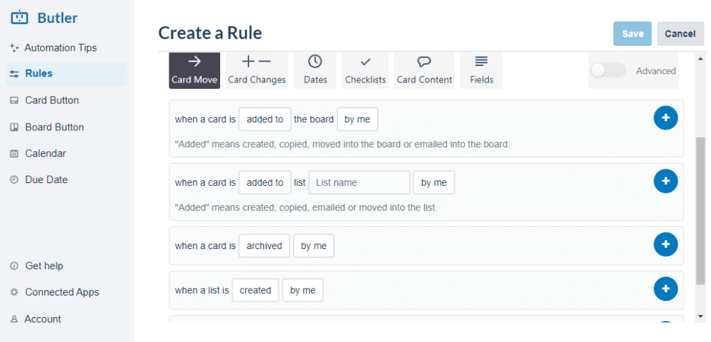Add the 'added to the board' trigger
This screenshot has width=711, height=342.
coord(666,118)
